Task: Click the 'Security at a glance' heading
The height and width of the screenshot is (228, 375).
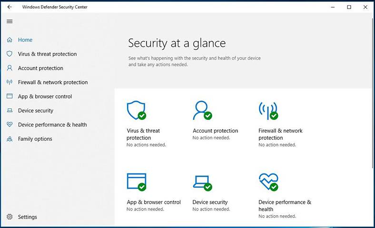Action: point(177,44)
